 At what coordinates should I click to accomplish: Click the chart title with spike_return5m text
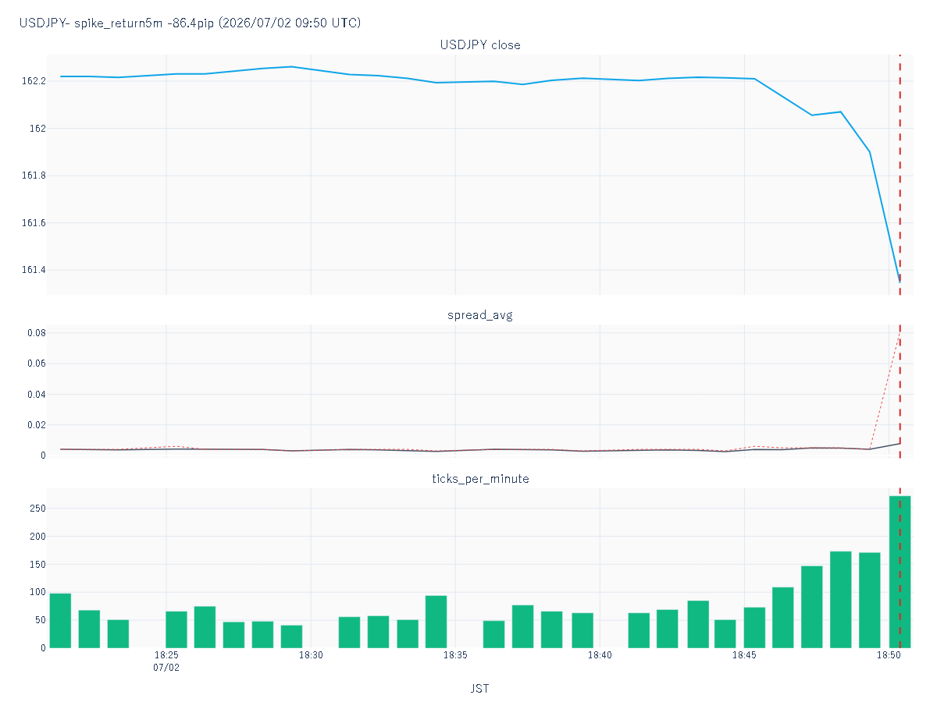click(x=190, y=23)
